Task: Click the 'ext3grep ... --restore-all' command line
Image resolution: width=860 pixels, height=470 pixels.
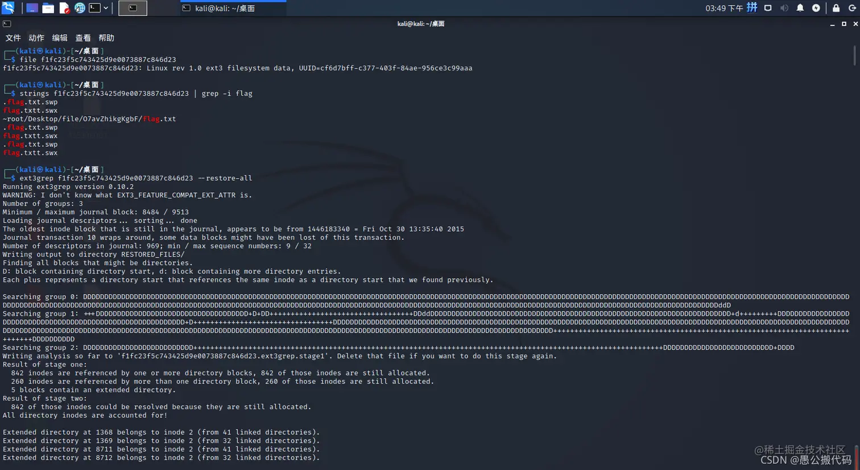Action: tap(136, 178)
